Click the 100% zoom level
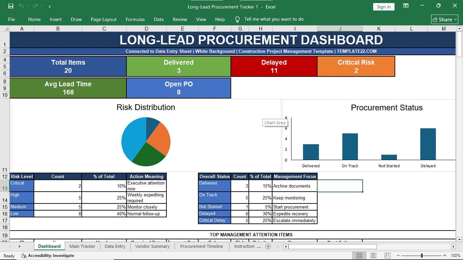Screen dimensions: 463x260 coord(455,256)
